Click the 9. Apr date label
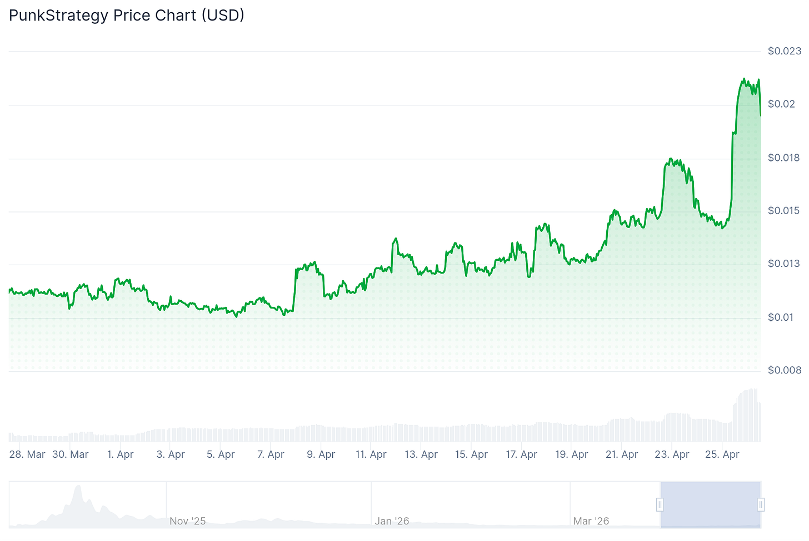The height and width of the screenshot is (541, 809). point(321,454)
